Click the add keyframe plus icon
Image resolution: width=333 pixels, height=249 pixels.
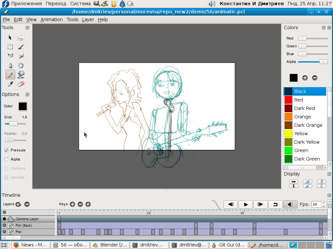pyautogui.click(x=72, y=204)
